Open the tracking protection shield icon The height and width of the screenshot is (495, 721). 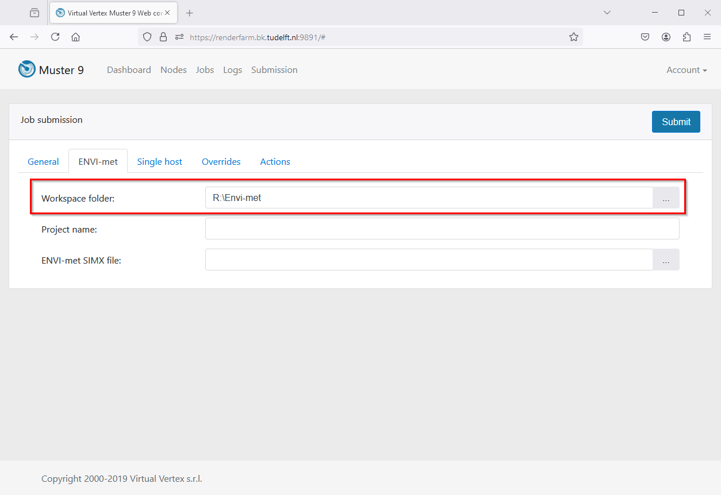[x=147, y=36]
